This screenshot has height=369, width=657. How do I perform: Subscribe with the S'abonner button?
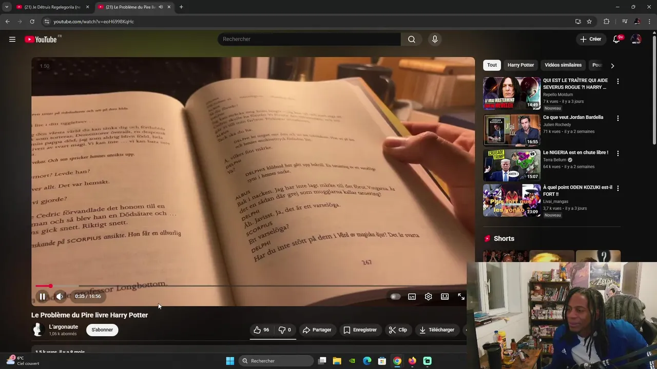pyautogui.click(x=102, y=330)
